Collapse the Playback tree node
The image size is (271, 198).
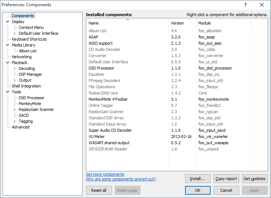pos(7,63)
